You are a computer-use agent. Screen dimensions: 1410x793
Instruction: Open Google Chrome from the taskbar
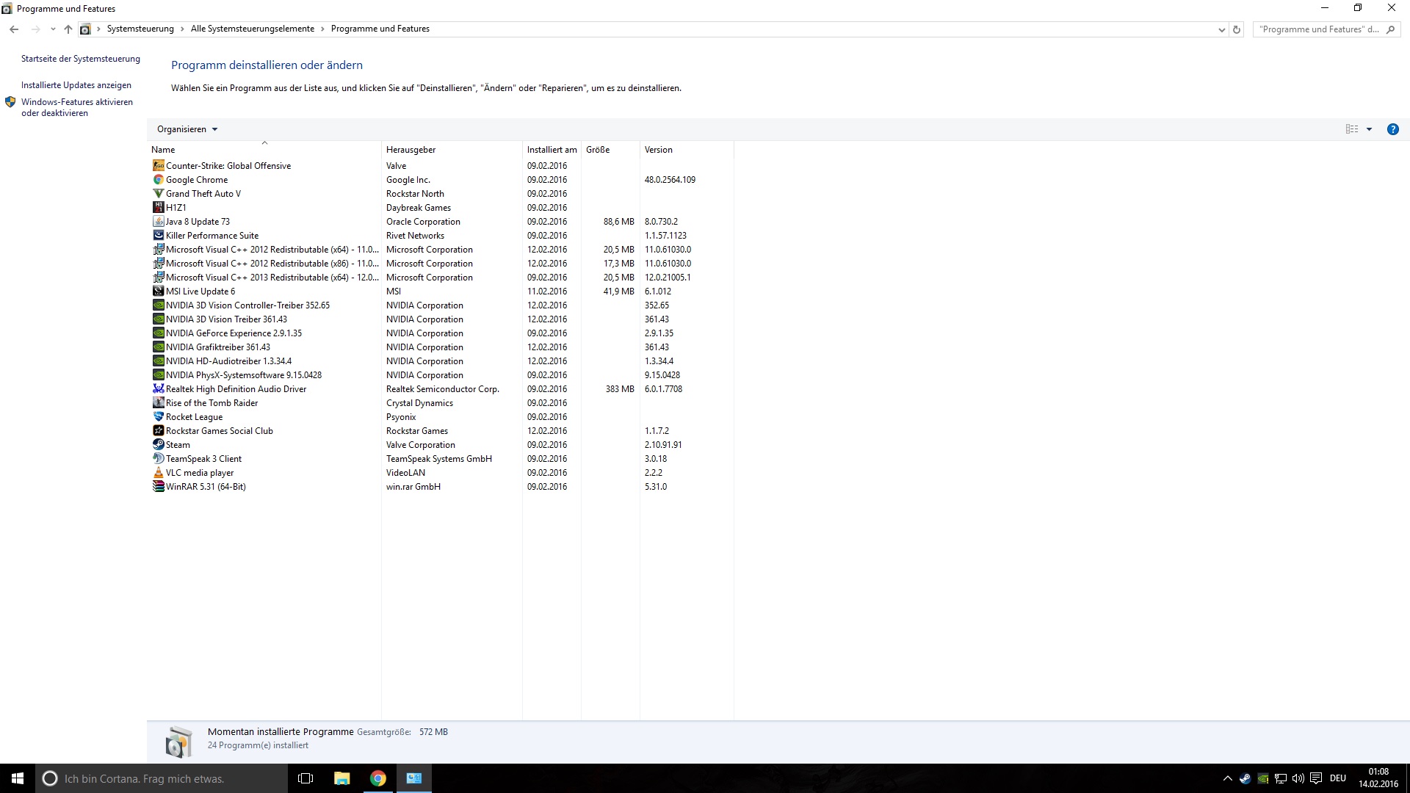click(377, 778)
